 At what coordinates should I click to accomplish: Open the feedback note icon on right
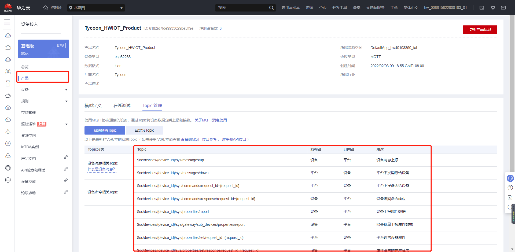510,197
